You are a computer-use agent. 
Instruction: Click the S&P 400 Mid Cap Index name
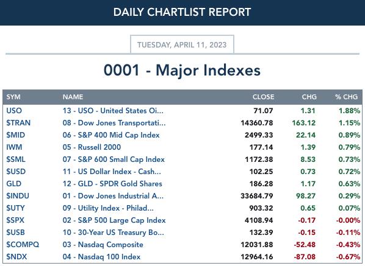click(111, 135)
